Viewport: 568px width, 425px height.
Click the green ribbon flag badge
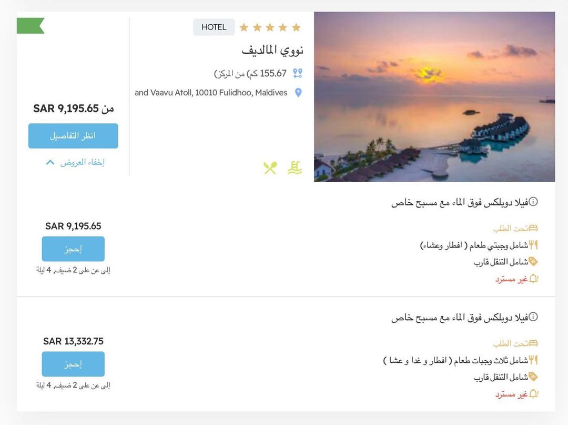click(x=31, y=26)
